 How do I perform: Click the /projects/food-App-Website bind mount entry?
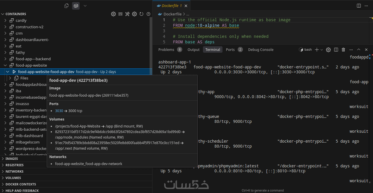tap(99, 126)
